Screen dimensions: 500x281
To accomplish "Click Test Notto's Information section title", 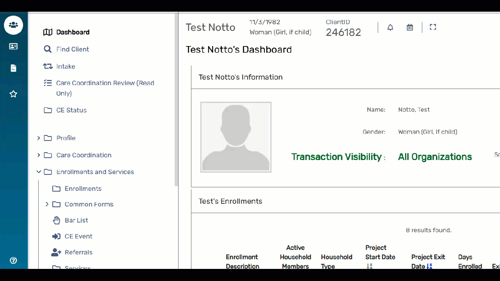I will tap(241, 77).
